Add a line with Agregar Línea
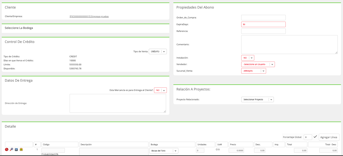Screen dimensions: 343x156 point(329,137)
